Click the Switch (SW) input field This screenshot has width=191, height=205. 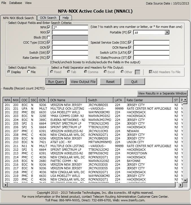(70, 53)
